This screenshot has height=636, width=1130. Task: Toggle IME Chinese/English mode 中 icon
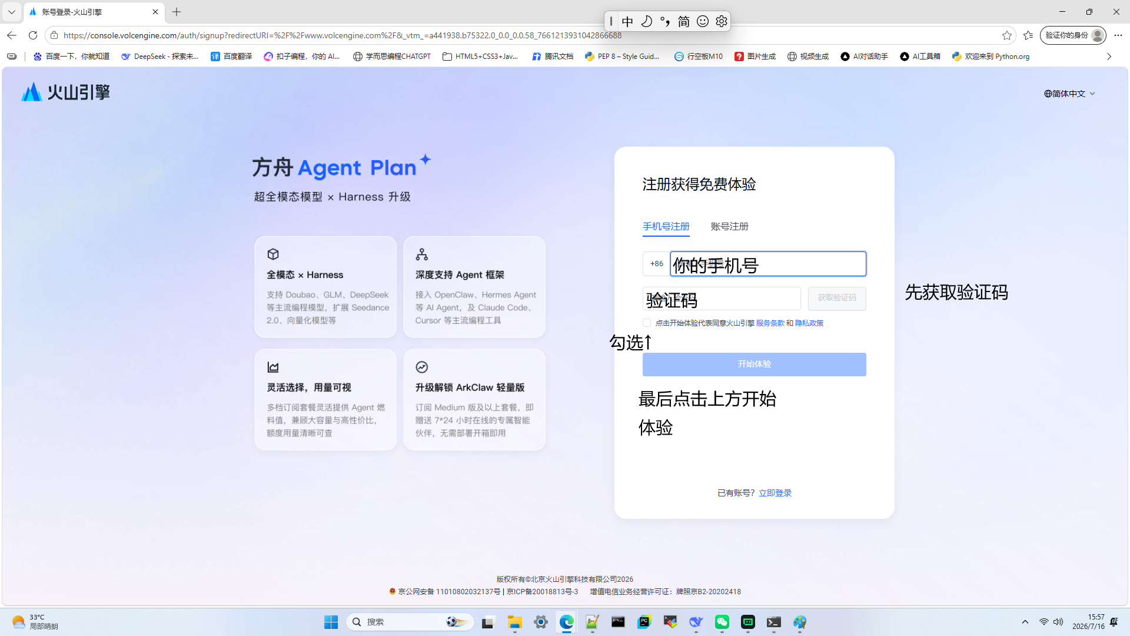pyautogui.click(x=627, y=21)
